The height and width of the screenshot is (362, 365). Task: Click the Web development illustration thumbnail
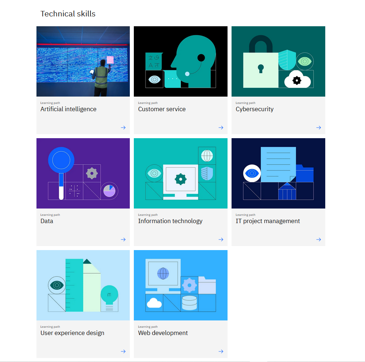point(180,285)
